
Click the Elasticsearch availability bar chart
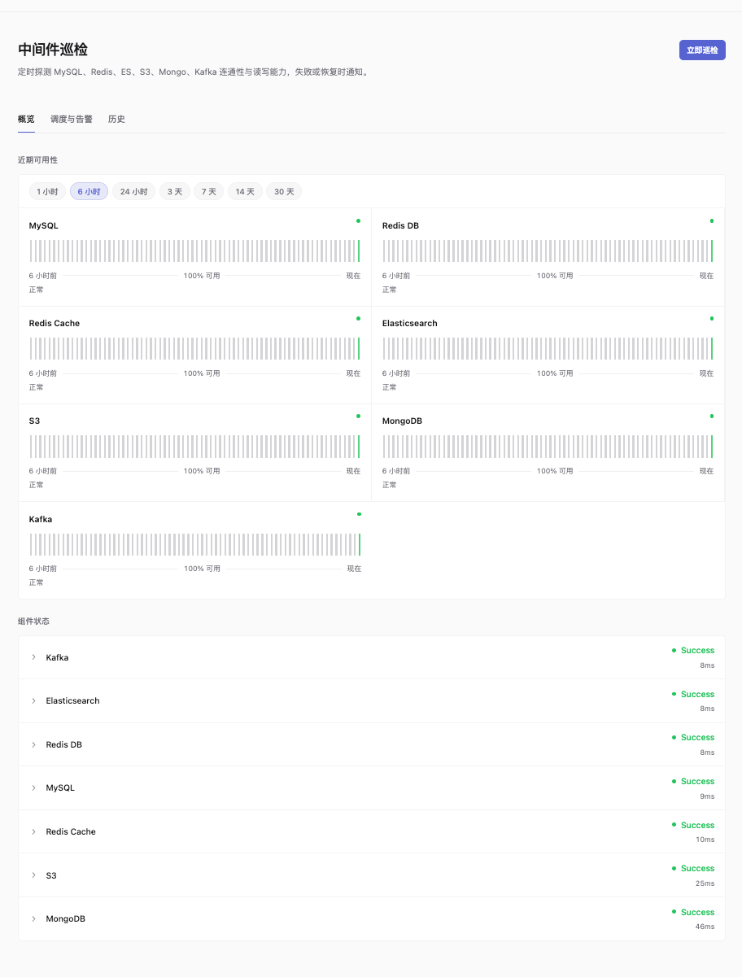coord(548,348)
